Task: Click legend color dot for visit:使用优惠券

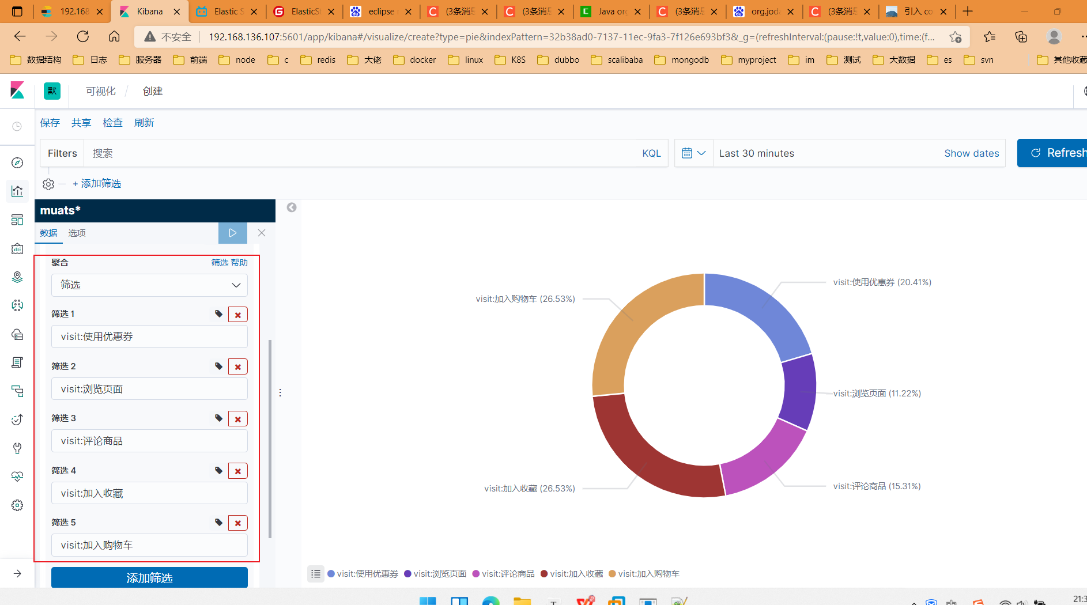Action: [331, 574]
